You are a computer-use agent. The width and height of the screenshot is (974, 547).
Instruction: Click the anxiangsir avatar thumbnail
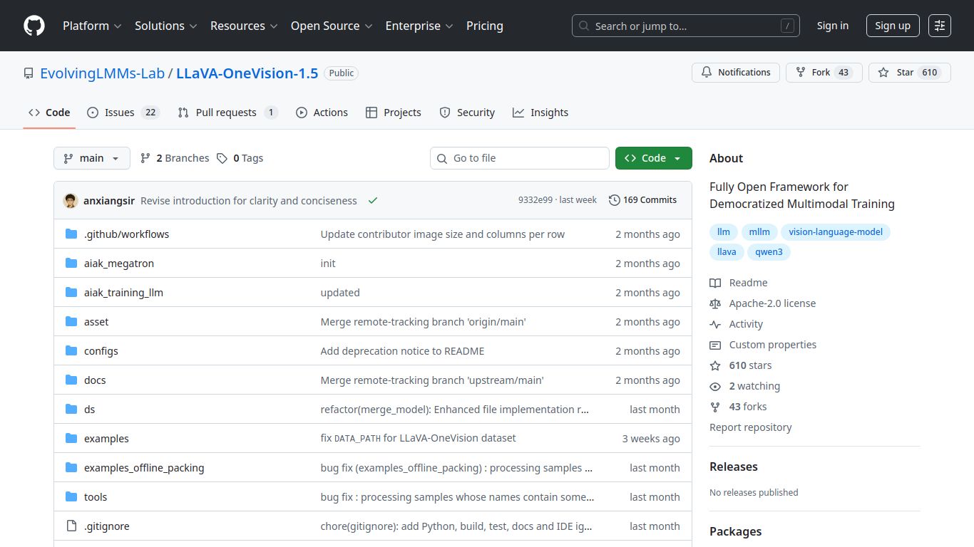click(71, 201)
